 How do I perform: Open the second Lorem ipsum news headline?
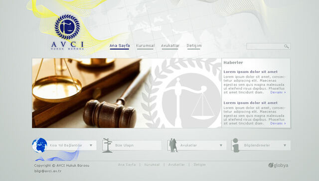(251, 103)
